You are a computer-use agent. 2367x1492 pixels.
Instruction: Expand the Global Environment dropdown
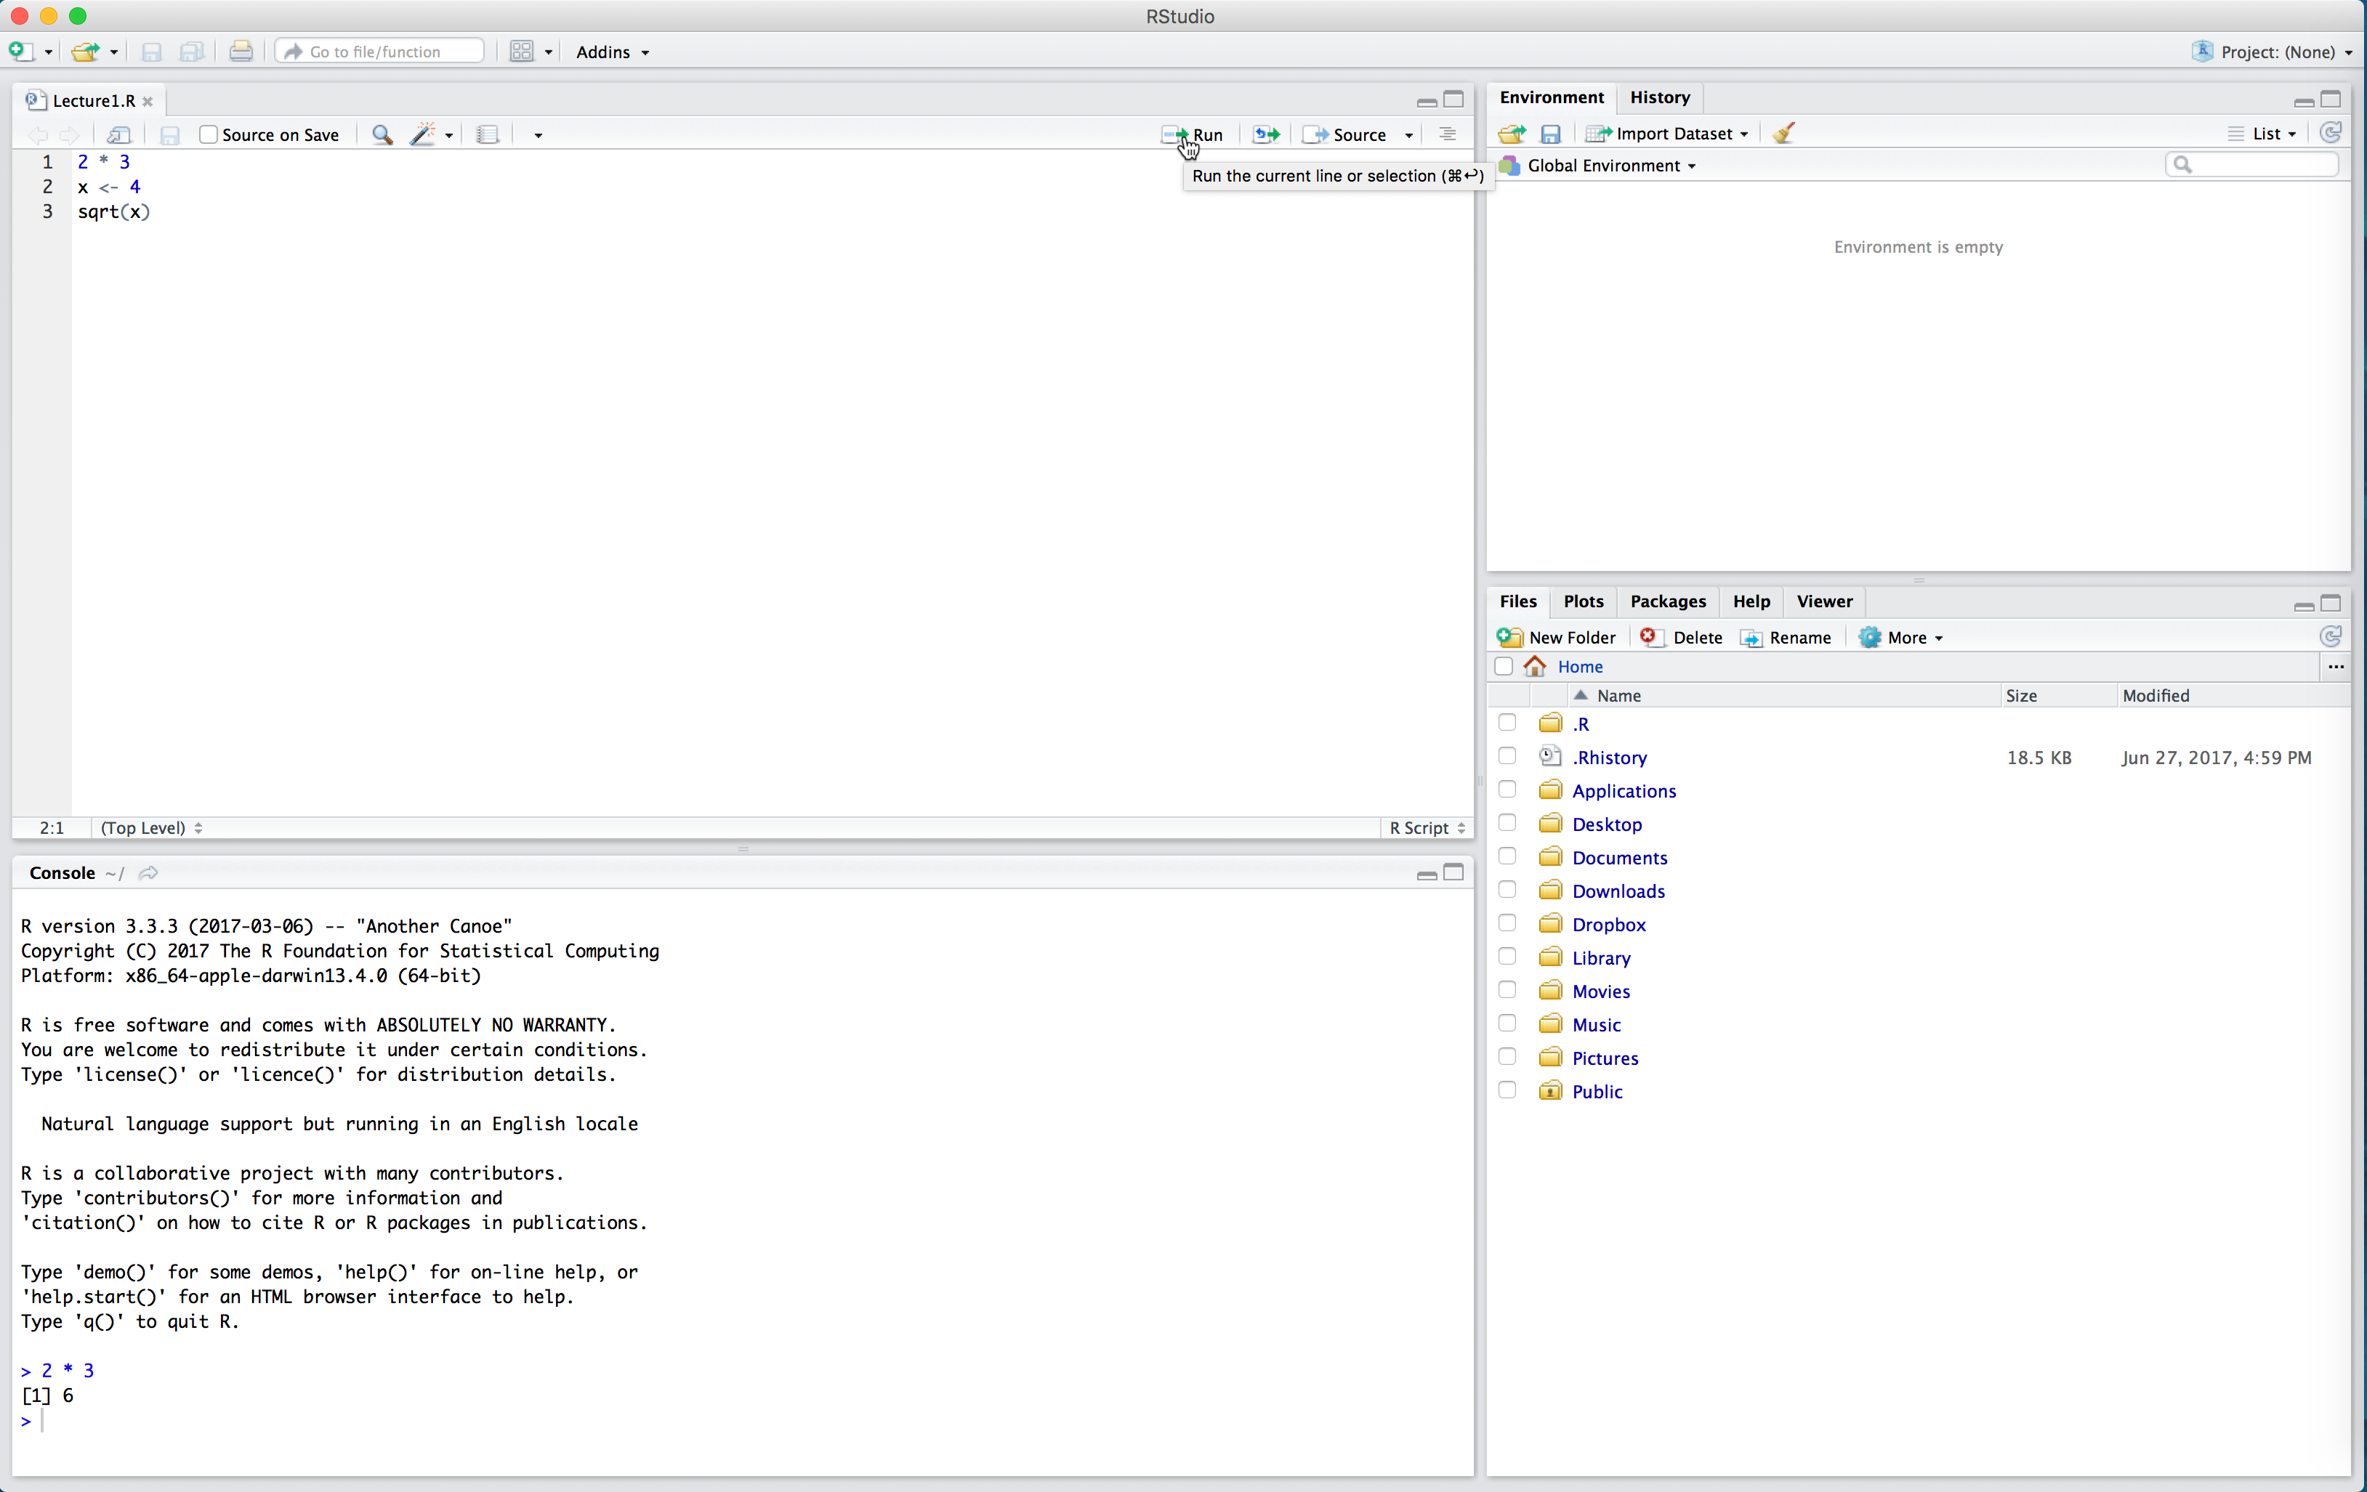(1611, 166)
